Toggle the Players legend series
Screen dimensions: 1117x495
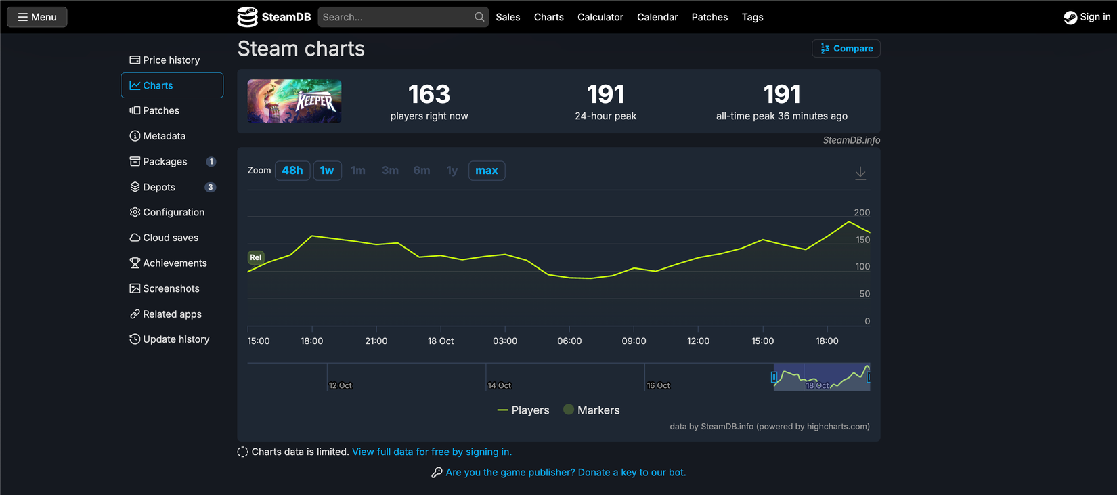[x=523, y=410]
